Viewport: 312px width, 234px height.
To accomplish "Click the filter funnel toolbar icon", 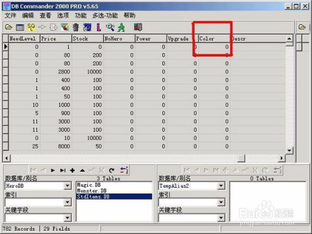I will [x=65, y=27].
